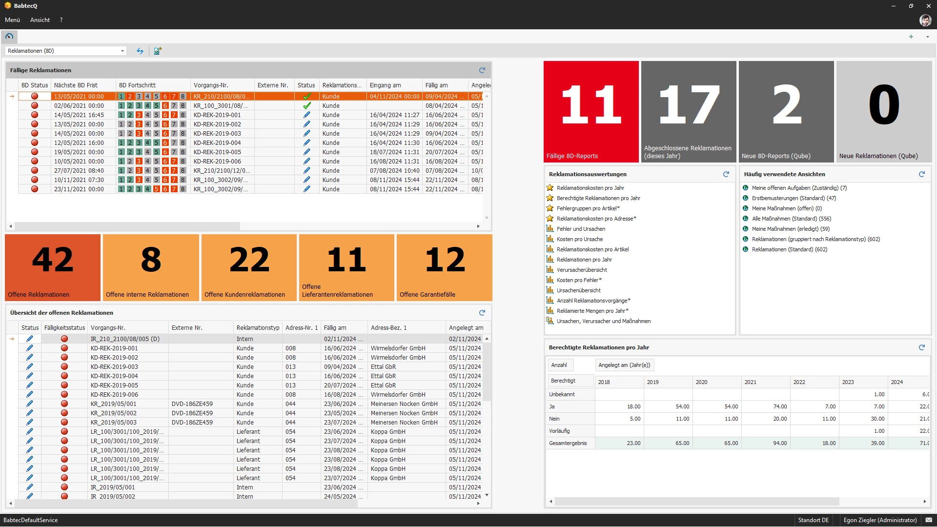Click the new document icon in the toolbar

[158, 51]
